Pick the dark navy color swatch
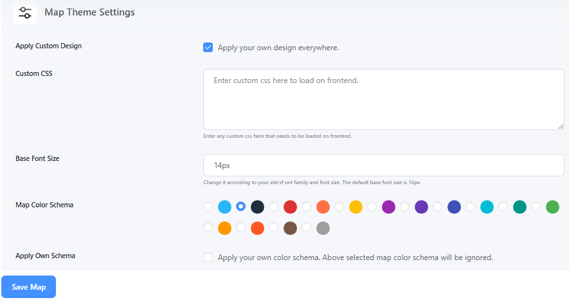Screen dimensions: 569x300 [x=257, y=207]
